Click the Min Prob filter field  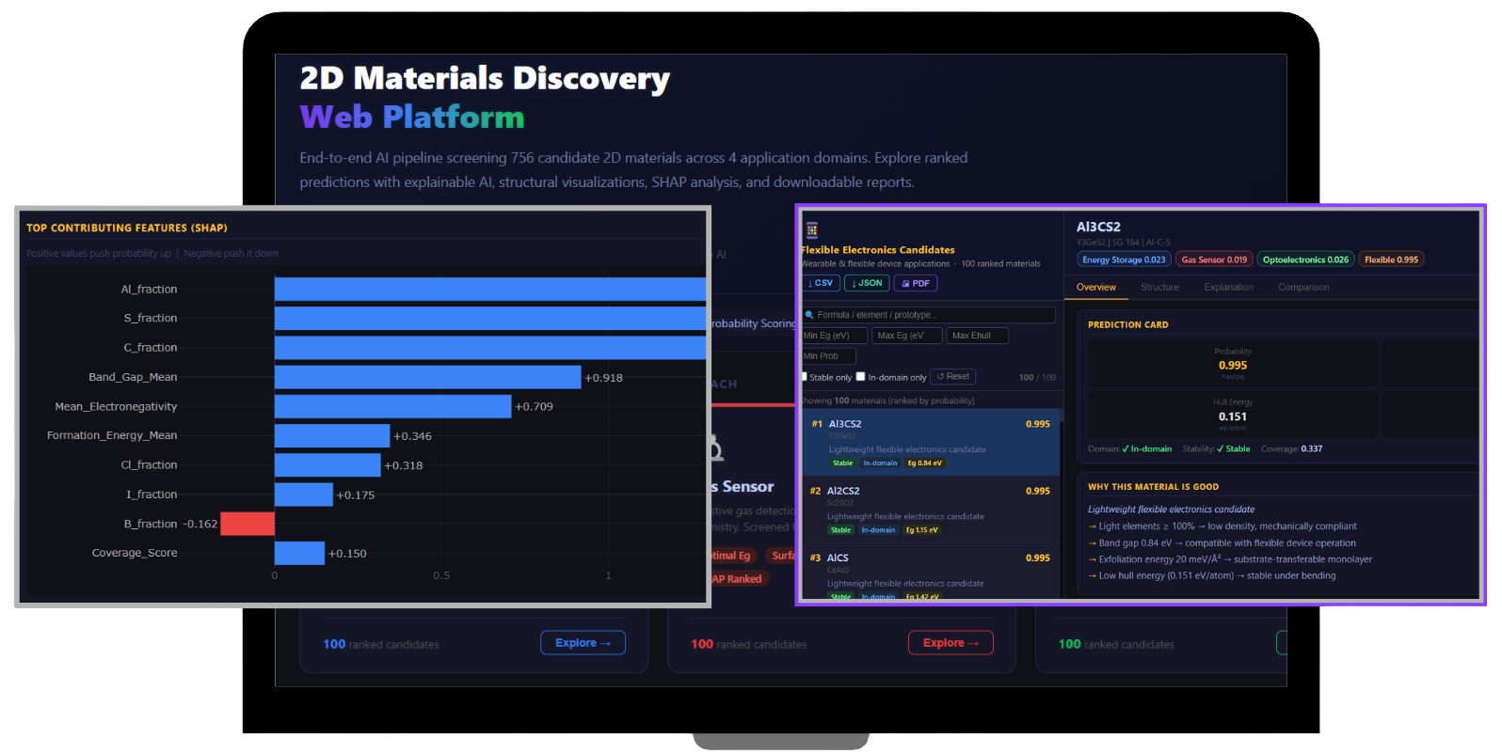828,356
